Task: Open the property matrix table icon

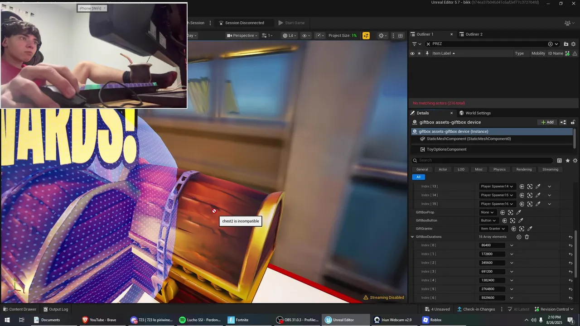Action: pos(560,161)
